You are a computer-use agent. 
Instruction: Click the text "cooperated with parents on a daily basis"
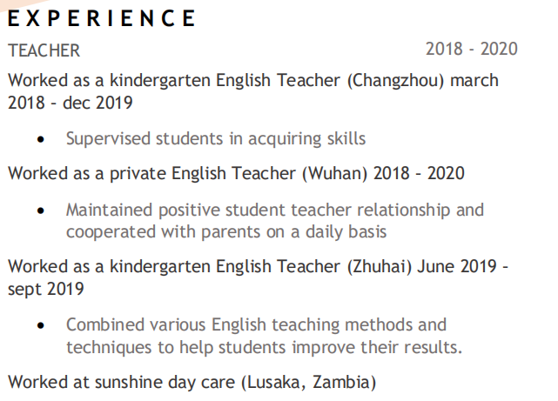tap(225, 231)
